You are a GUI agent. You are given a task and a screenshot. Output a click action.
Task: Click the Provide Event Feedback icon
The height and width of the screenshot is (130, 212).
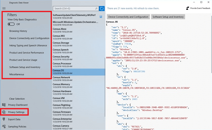(x=188, y=8)
